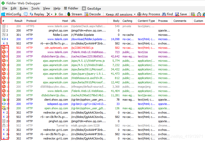Select Tunnel to host cell
Image resolution: width=205 pixels, height=141 pixels.
62,125
